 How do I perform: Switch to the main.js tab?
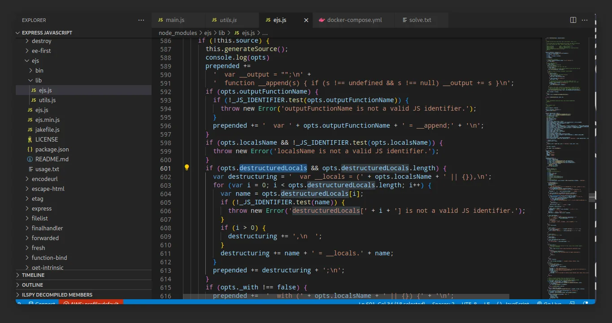pyautogui.click(x=175, y=20)
